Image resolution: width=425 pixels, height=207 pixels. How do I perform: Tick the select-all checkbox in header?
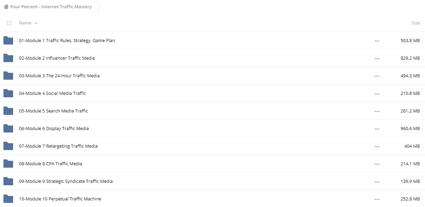point(9,23)
